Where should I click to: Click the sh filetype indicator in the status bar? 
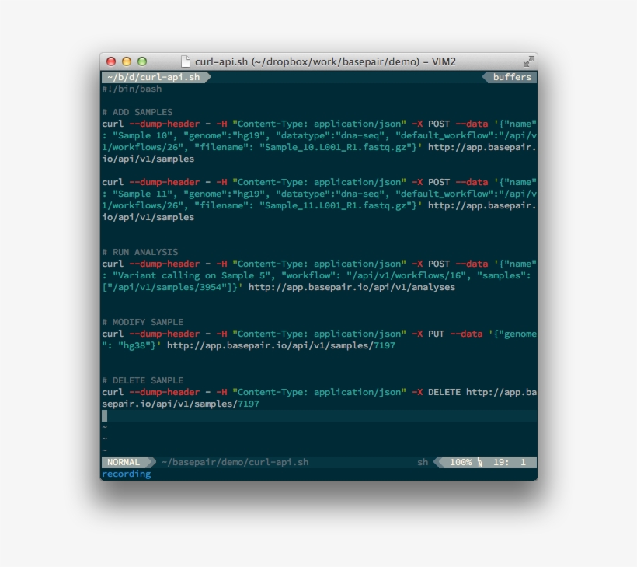422,462
